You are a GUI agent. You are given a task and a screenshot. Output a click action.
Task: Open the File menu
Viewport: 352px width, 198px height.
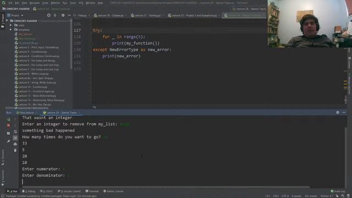(x=10, y=3)
